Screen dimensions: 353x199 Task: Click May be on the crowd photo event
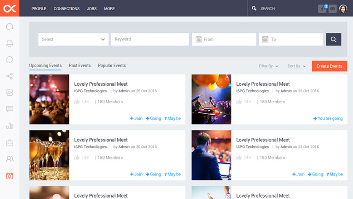(172, 118)
